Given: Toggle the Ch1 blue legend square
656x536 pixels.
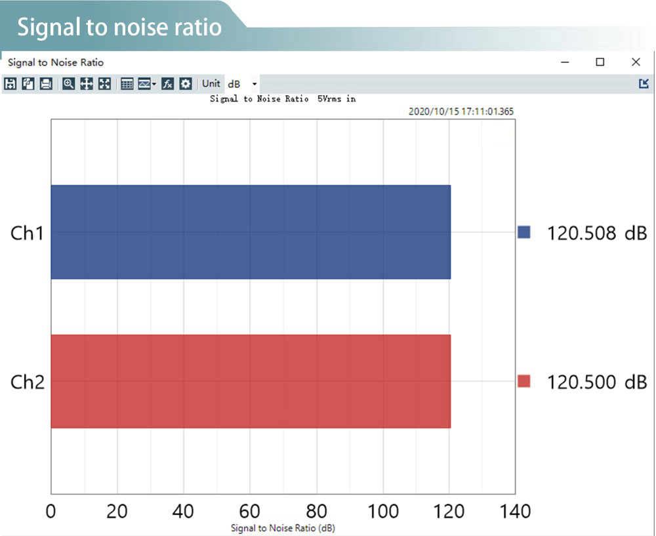Looking at the screenshot, I should coord(523,232).
